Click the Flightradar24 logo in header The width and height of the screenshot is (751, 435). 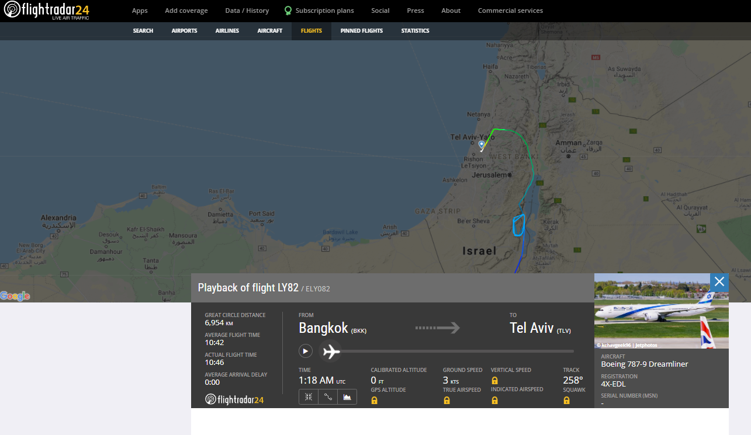47,11
